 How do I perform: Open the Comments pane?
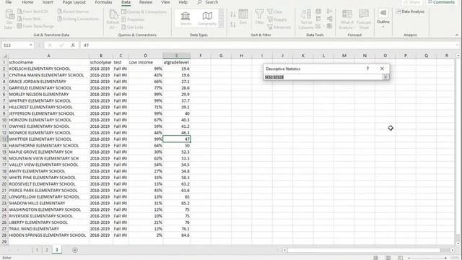click(x=441, y=2)
